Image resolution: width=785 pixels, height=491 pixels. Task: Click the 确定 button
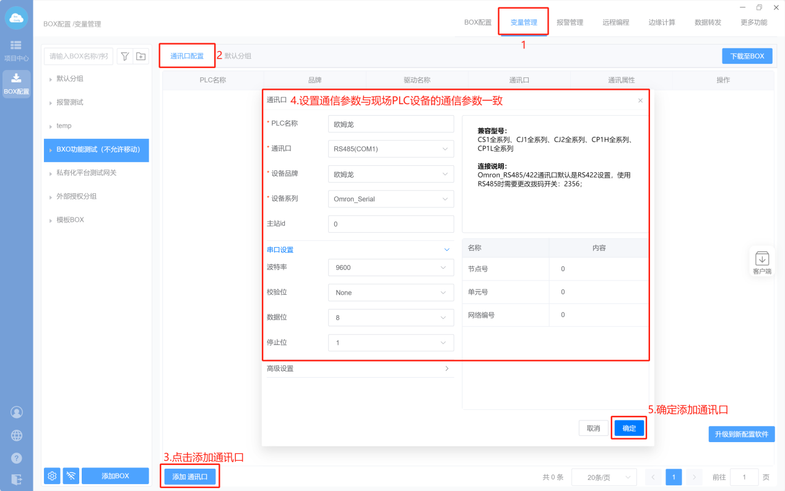(629, 428)
